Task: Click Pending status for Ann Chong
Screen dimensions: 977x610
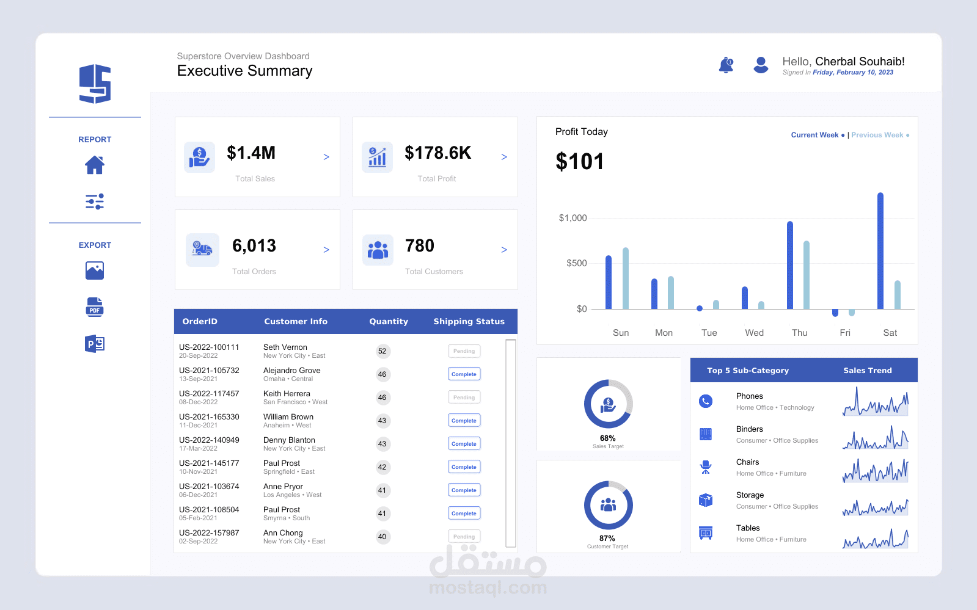Action: 464,537
